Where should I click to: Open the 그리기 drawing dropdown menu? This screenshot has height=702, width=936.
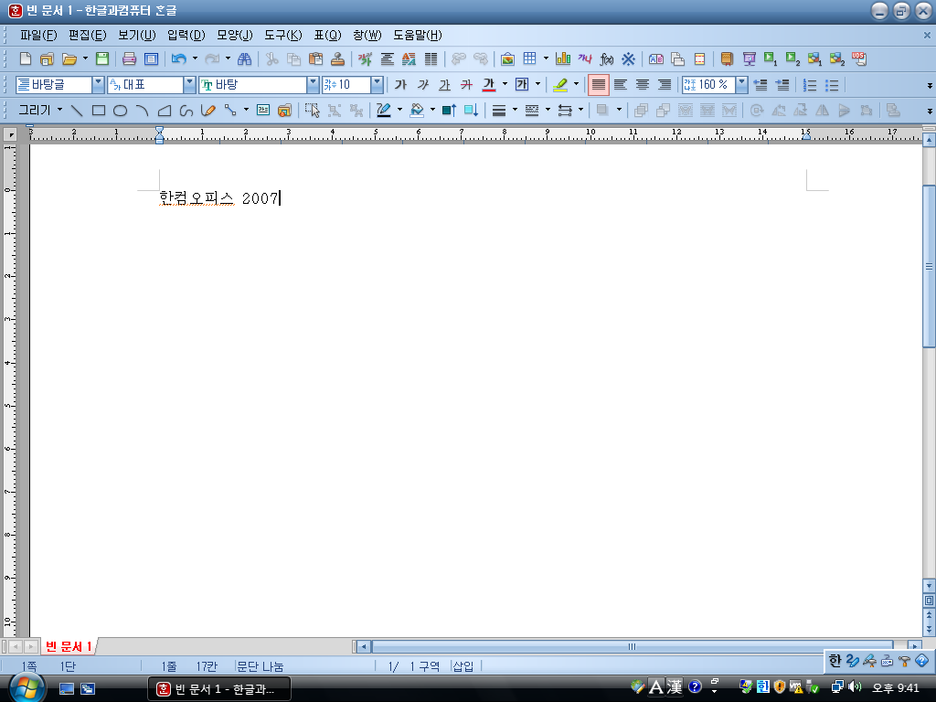pyautogui.click(x=40, y=110)
